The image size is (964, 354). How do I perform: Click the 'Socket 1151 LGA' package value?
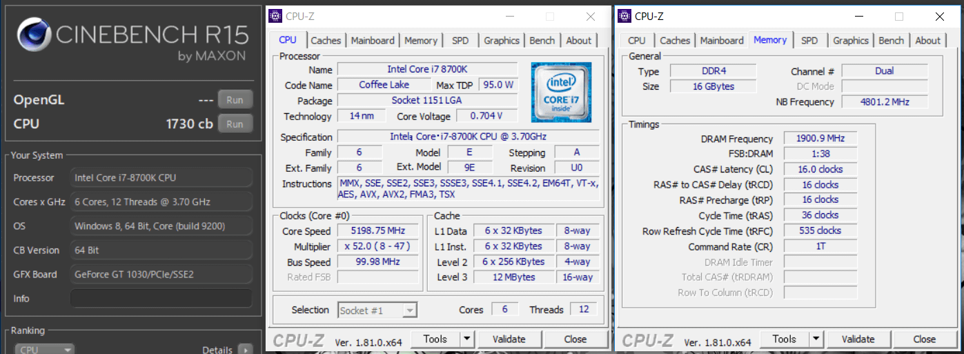tap(427, 101)
